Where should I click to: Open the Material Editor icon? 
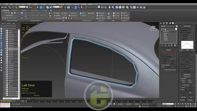point(127,7)
